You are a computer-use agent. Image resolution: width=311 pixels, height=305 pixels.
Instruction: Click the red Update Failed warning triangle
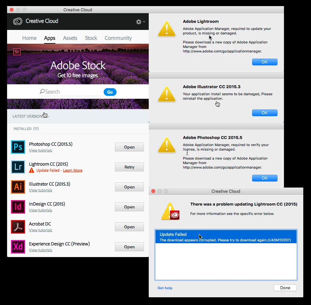pos(32,171)
